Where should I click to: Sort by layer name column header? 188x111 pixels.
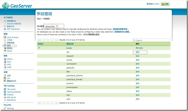coord(70,44)
